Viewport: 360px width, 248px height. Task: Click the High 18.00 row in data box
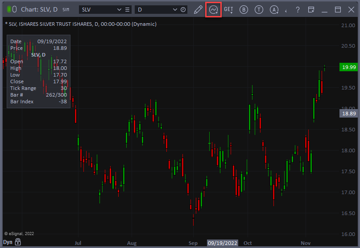[x=38, y=68]
